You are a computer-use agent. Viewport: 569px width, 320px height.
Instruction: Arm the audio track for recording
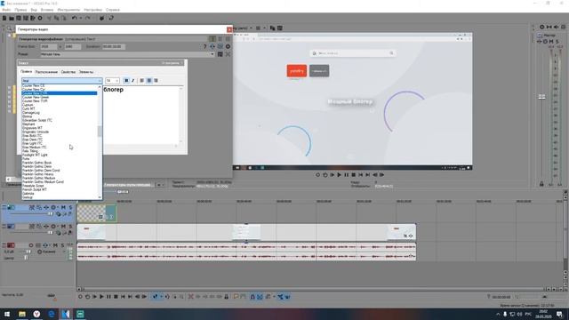pyautogui.click(x=31, y=245)
